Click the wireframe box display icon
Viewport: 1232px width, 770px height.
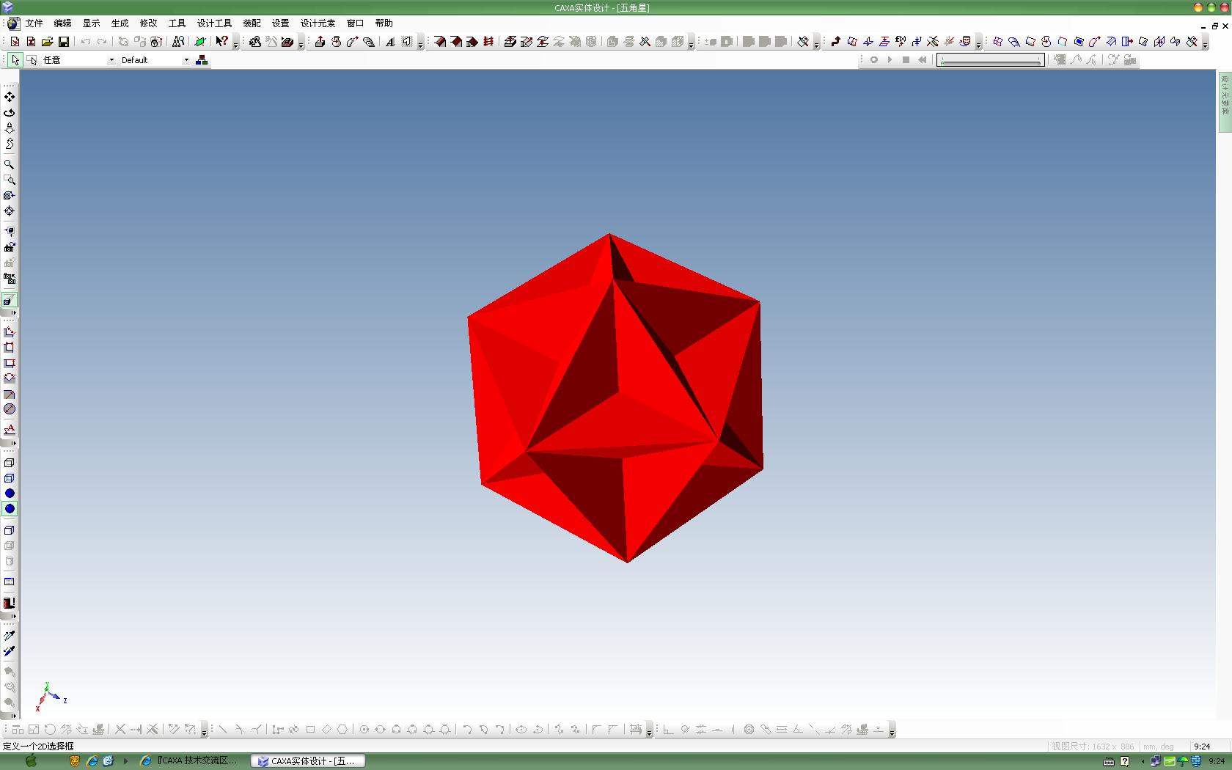[x=10, y=463]
